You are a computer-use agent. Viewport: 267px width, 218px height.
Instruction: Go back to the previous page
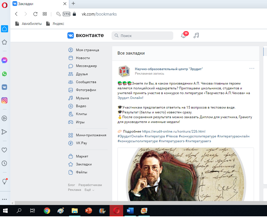pyautogui.click(x=16, y=14)
